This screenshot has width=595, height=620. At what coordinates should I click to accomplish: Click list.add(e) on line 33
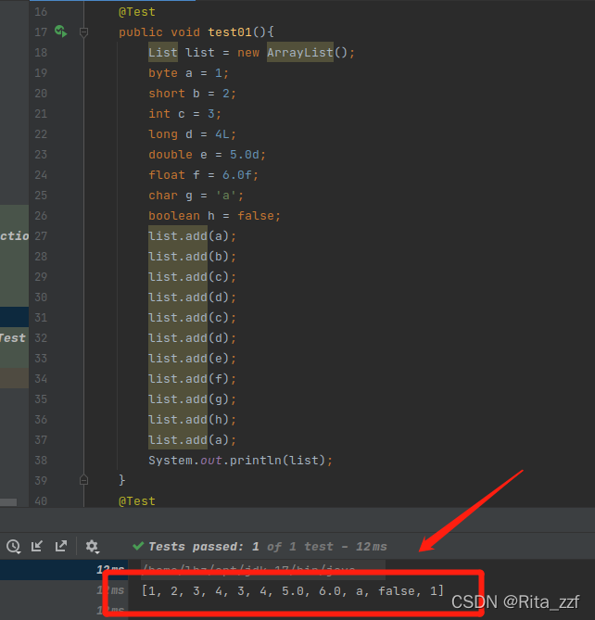click(192, 359)
